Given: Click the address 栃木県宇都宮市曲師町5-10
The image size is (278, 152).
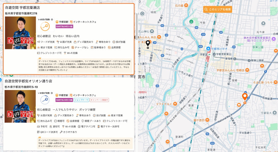Looking at the screenshot, I should coord(21,87).
